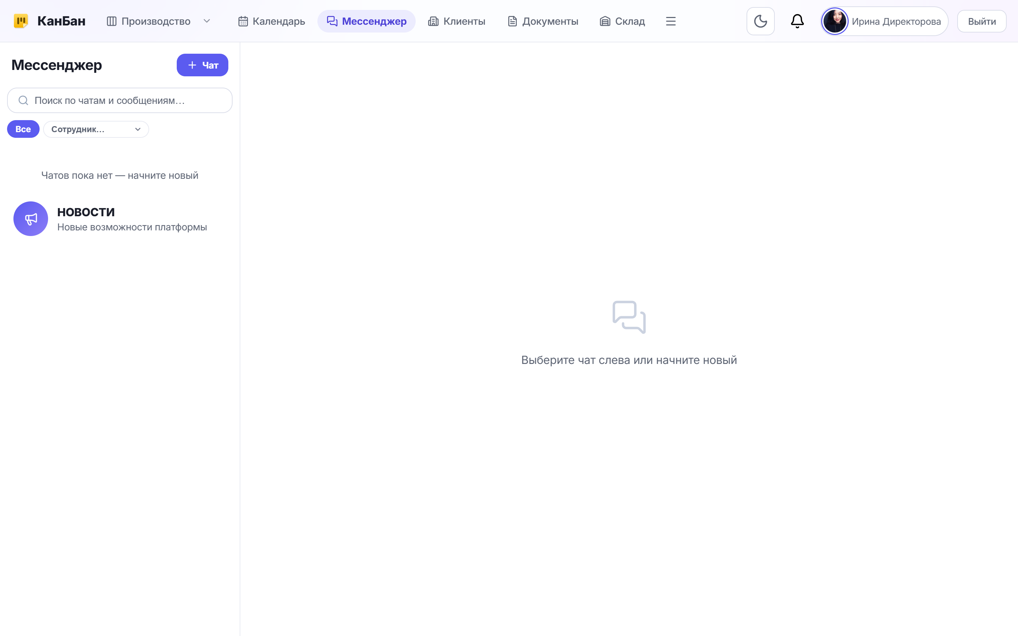Open the НОВОСТИ news channel
The image size is (1018, 636).
tap(120, 219)
